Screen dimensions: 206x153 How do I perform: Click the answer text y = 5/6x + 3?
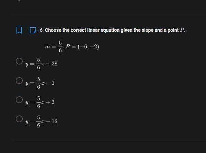[x=40, y=102]
